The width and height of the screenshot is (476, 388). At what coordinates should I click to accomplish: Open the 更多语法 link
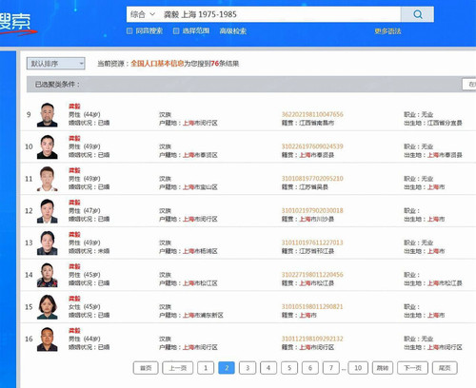[x=387, y=31]
